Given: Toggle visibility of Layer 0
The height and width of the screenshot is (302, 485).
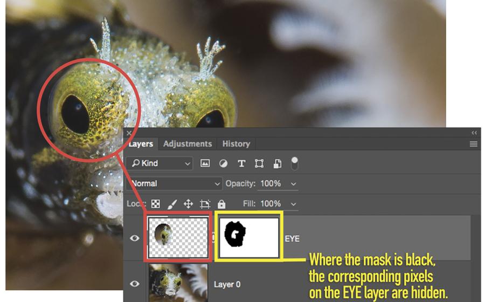Looking at the screenshot, I should click(135, 284).
